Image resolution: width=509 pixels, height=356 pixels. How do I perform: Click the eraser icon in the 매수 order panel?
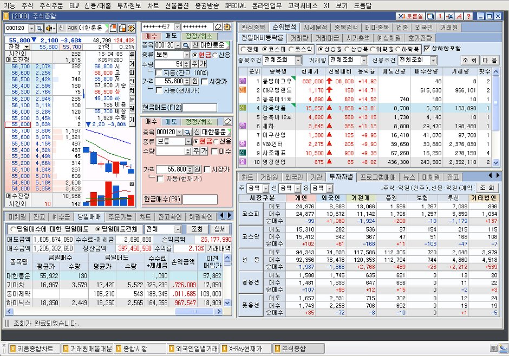[227, 122]
